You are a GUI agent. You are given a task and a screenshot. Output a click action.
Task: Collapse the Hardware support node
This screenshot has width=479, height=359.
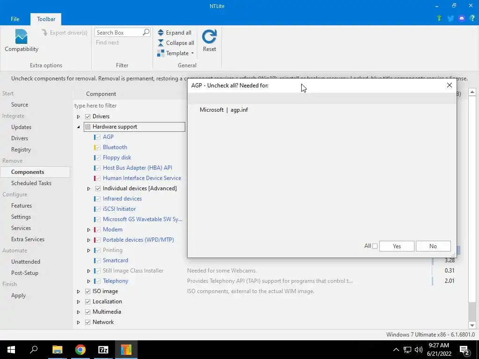pos(79,127)
